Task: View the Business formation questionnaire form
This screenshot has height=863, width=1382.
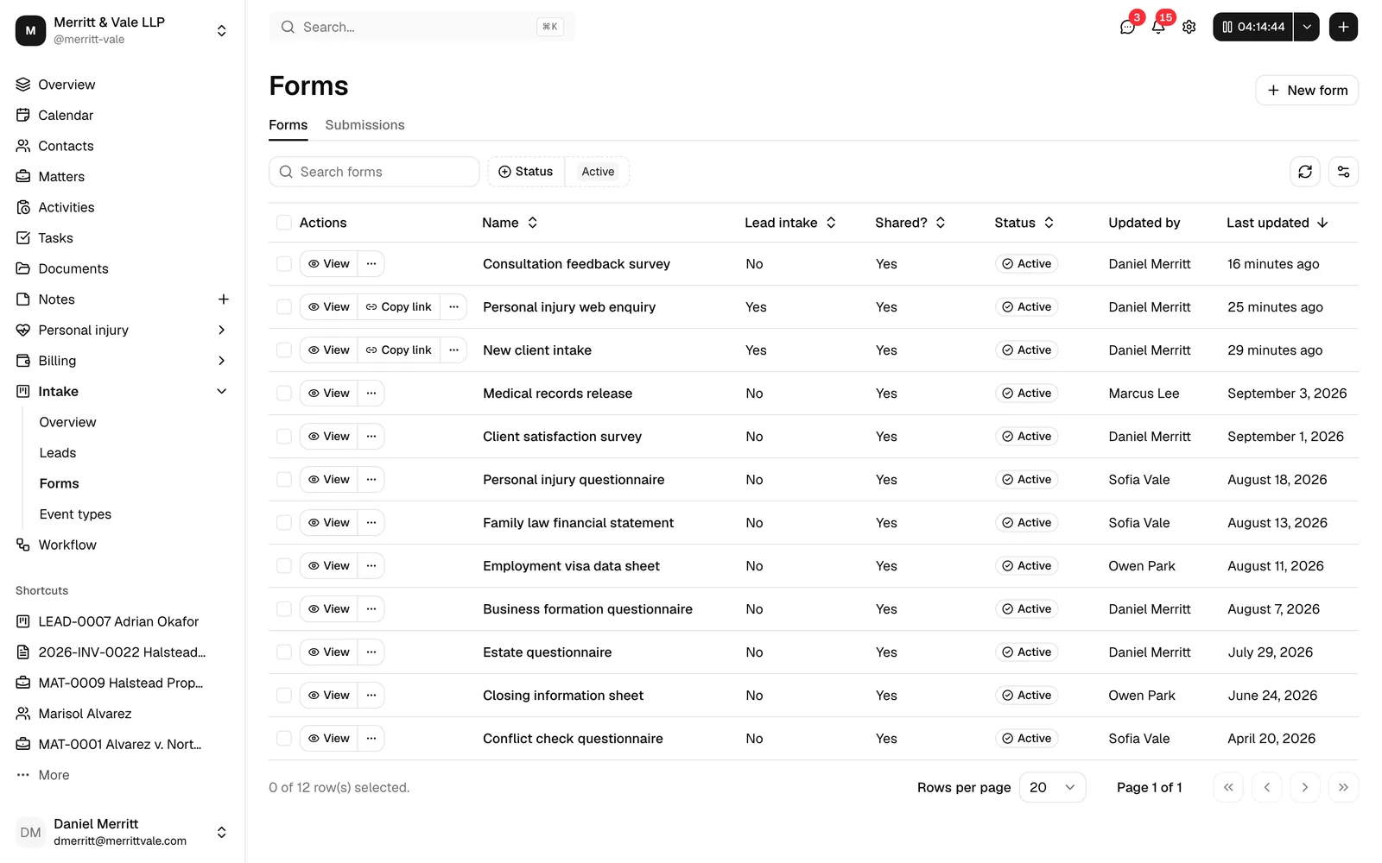Action: tap(329, 609)
